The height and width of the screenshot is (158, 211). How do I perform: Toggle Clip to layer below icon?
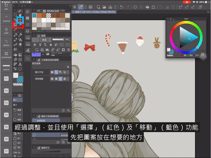click(35, 44)
